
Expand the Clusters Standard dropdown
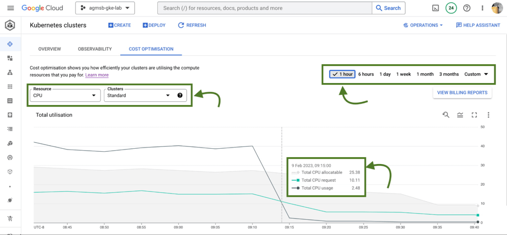139,95
